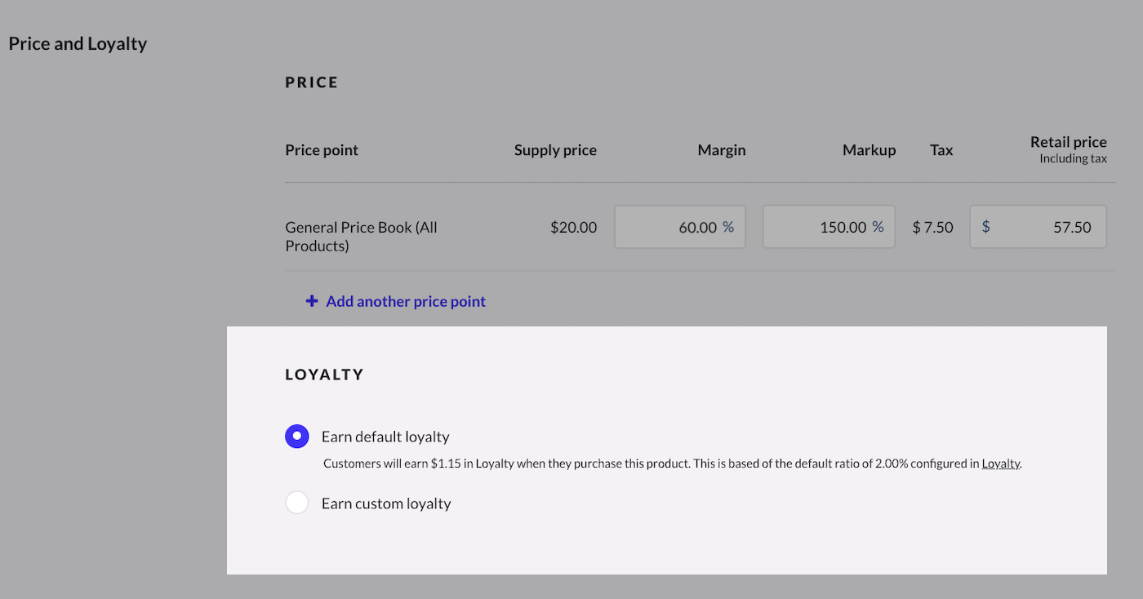Viewport: 1143px width, 599px height.
Task: Click Add another price point
Action: tap(406, 301)
